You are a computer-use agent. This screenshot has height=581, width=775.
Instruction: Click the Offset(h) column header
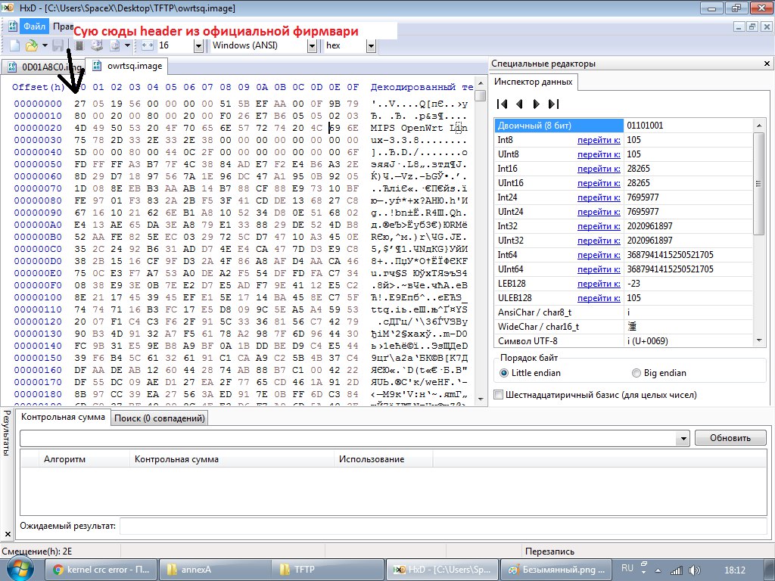[39, 88]
